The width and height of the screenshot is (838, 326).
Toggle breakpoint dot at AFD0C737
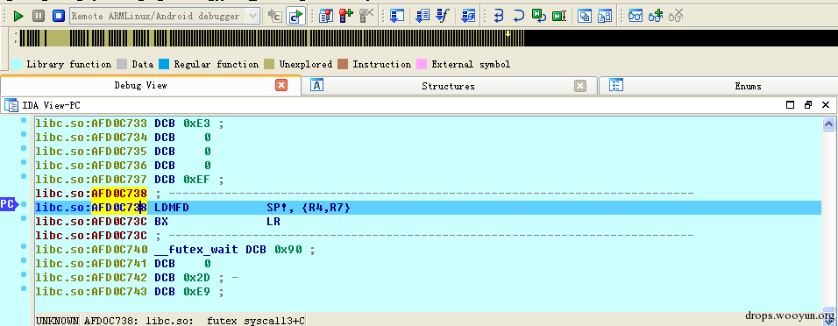point(24,176)
